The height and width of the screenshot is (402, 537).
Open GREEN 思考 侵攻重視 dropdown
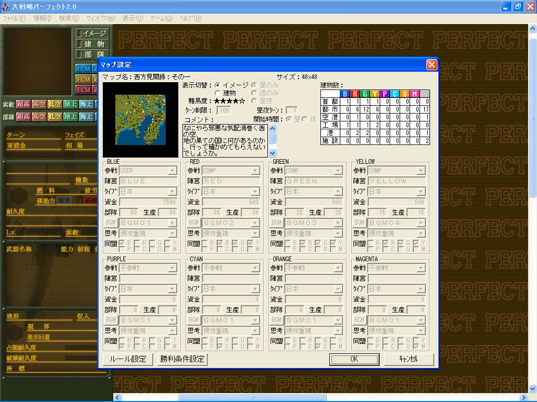314,233
